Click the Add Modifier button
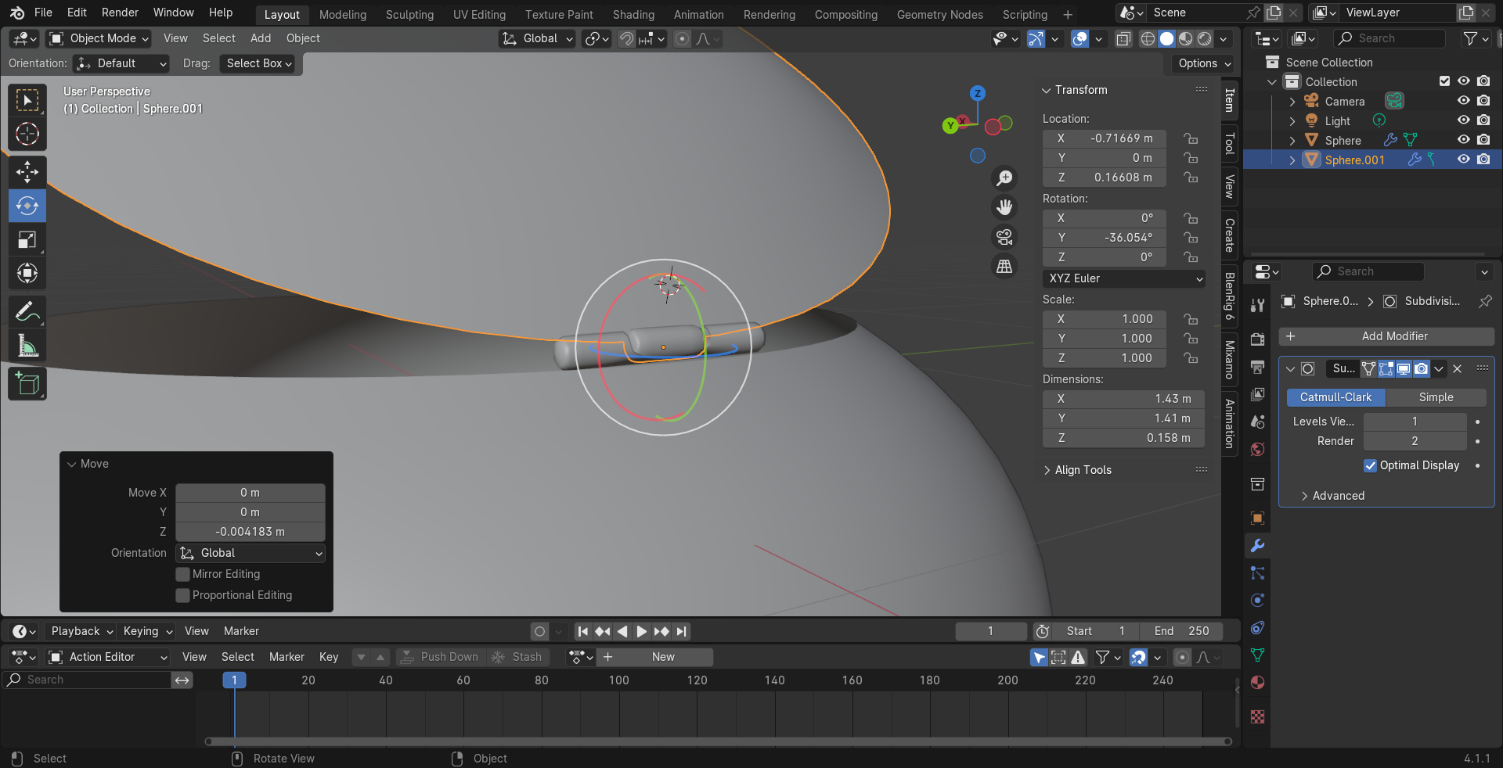1503x768 pixels. [1386, 336]
